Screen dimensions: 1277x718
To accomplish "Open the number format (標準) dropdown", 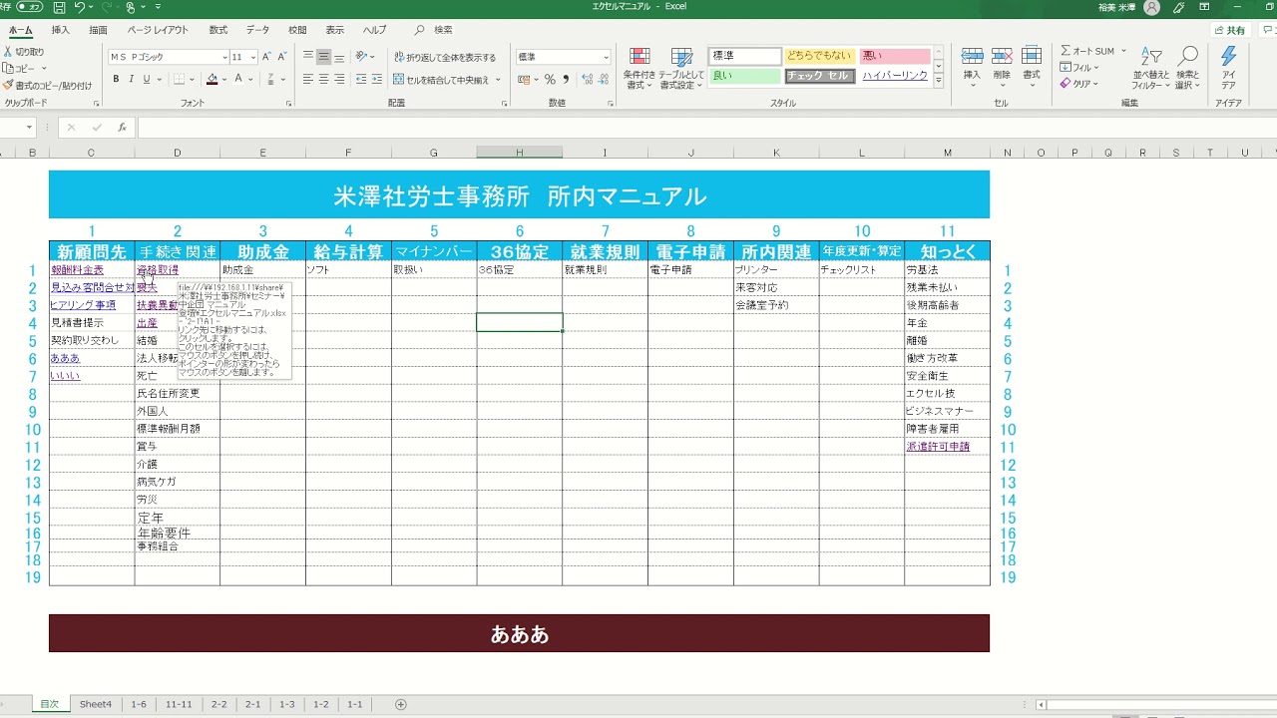I will (x=606, y=57).
